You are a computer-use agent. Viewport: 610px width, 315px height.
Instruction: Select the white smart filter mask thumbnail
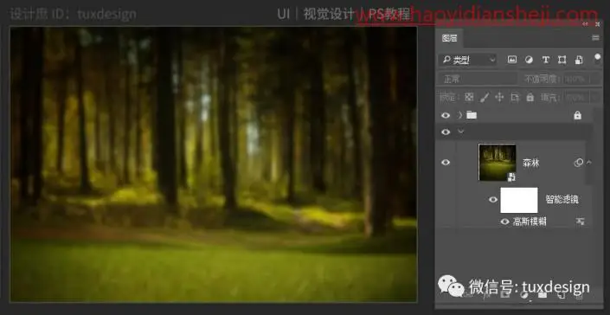coord(519,200)
